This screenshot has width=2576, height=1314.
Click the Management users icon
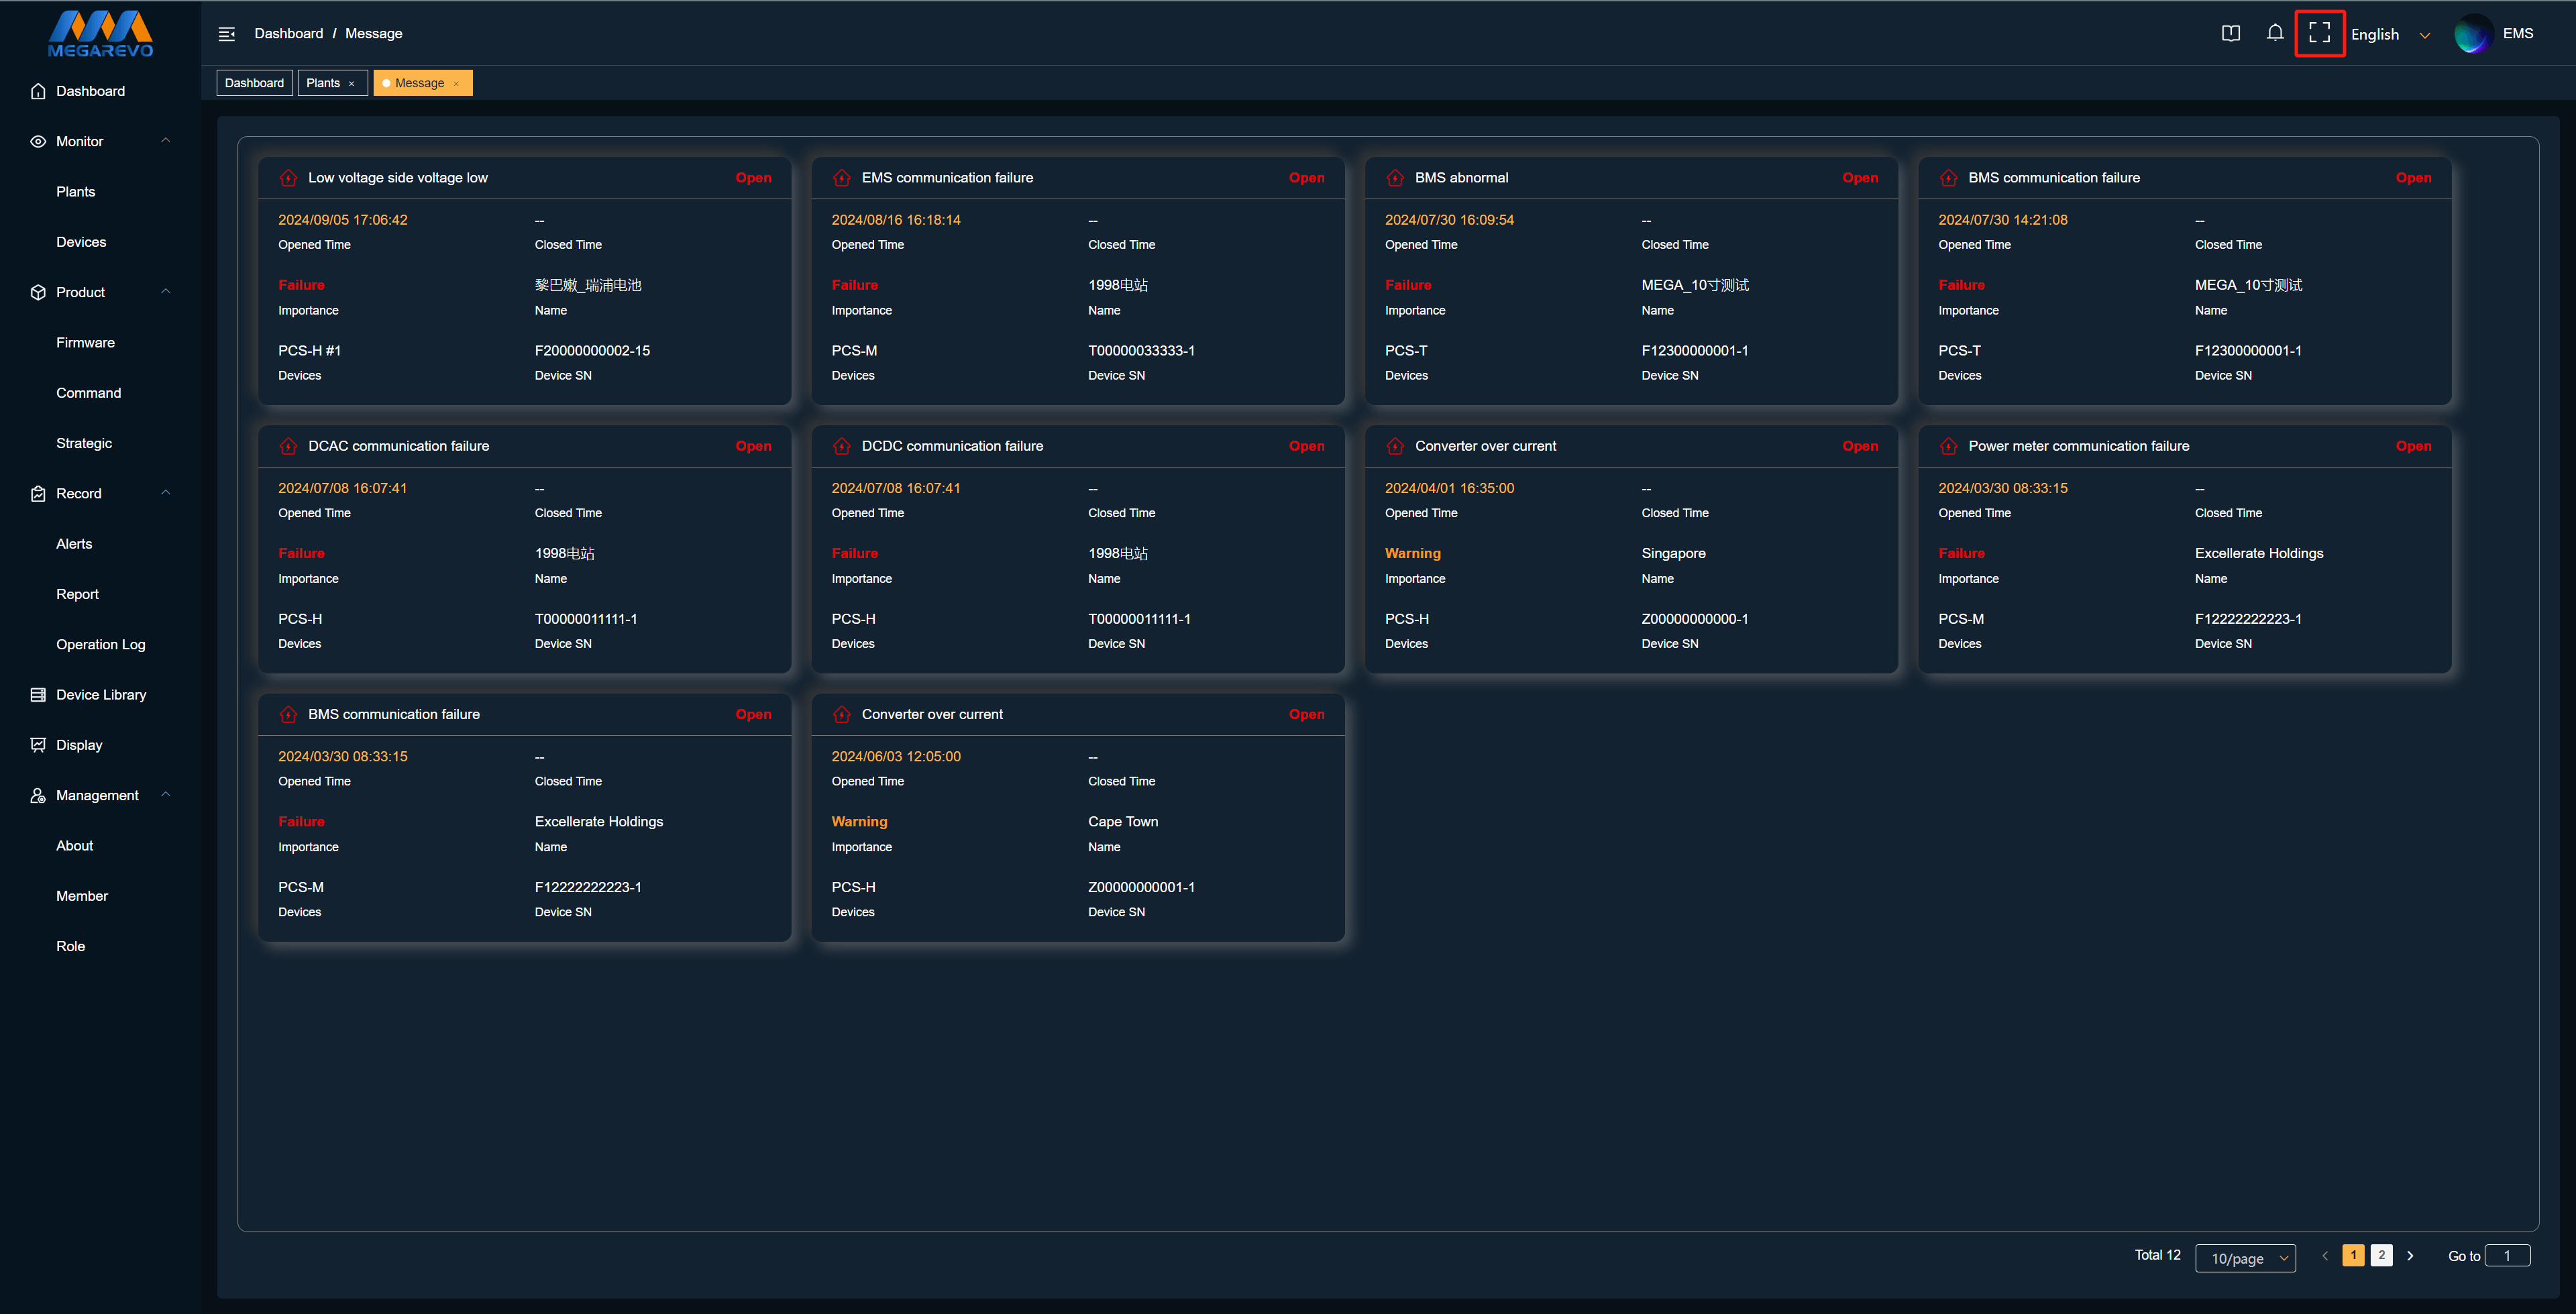(x=38, y=795)
